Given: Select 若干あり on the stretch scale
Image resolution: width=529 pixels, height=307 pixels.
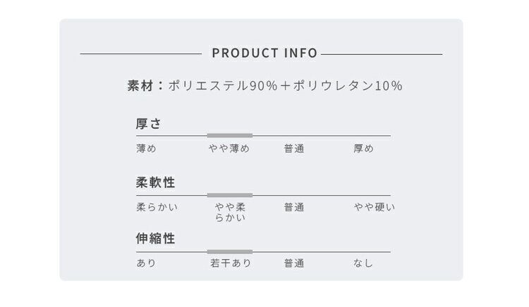Looking at the screenshot, I should [x=230, y=263].
